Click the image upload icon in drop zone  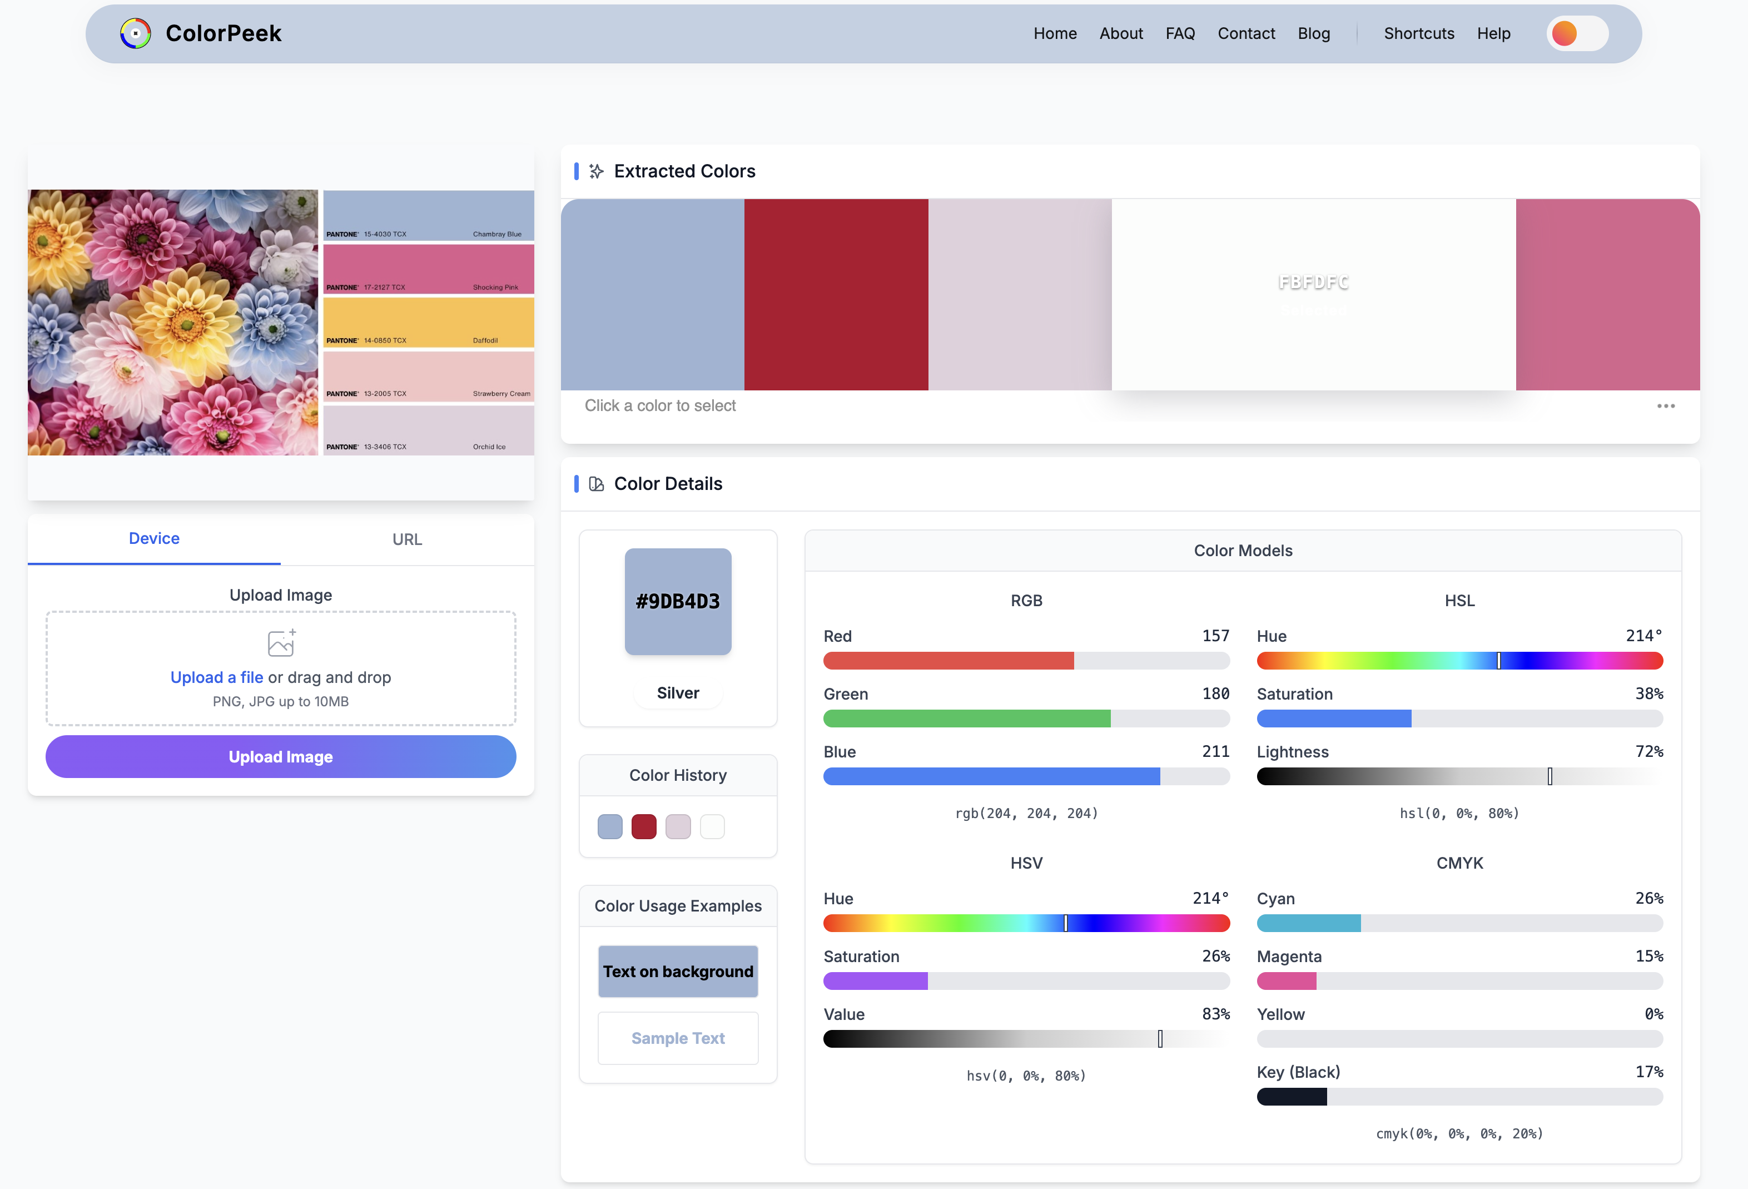(281, 643)
